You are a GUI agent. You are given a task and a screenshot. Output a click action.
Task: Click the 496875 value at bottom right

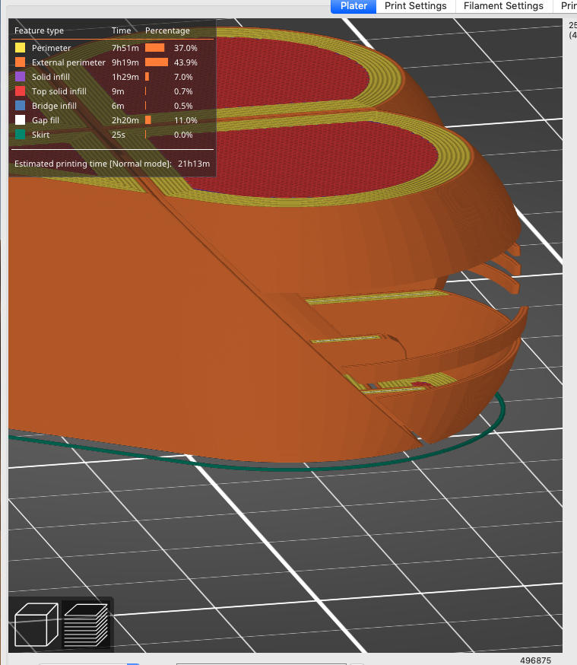[536, 659]
